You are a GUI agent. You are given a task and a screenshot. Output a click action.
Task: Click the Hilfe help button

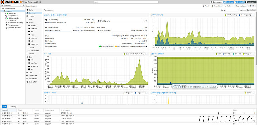click(253, 6)
